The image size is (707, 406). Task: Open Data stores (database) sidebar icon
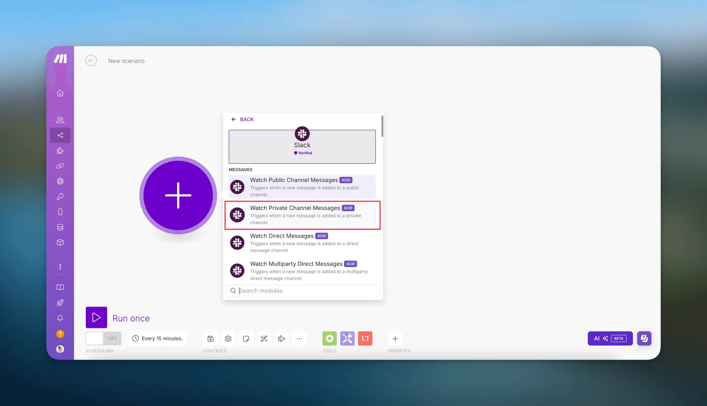pyautogui.click(x=60, y=227)
